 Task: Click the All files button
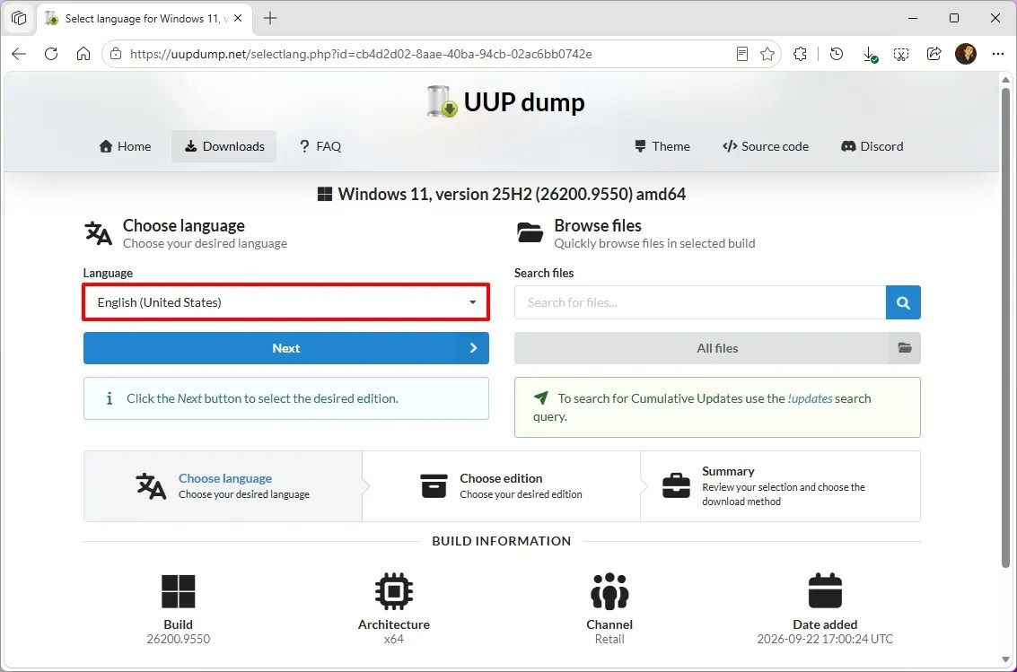(x=717, y=348)
